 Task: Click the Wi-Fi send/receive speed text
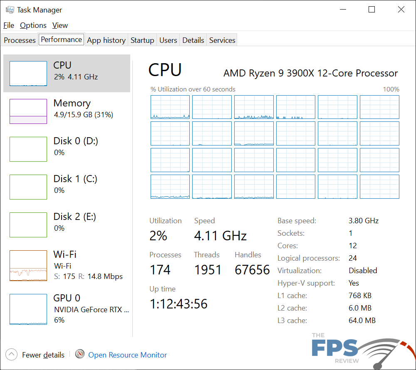[x=88, y=276]
